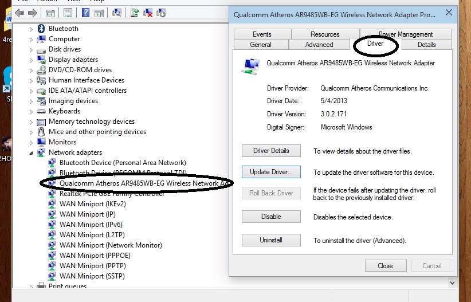Select the Human Interface Devices icon
Image resolution: width=471 pixels, height=302 pixels.
41,80
